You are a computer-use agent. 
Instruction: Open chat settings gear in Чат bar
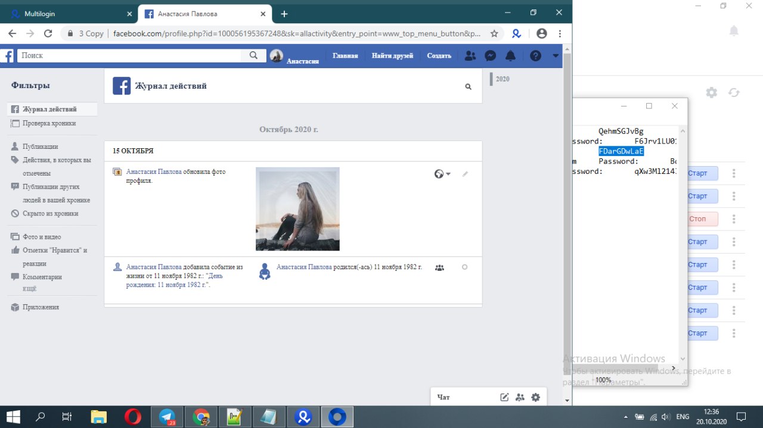535,397
